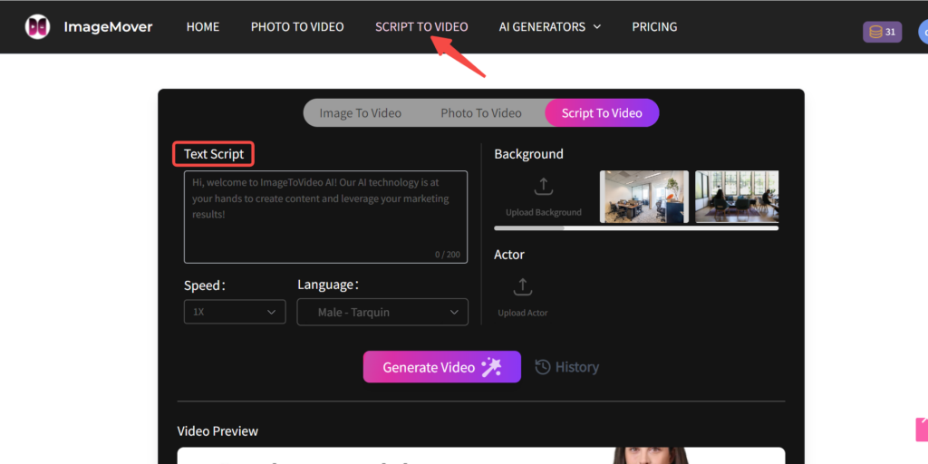928x464 pixels.
Task: Select the lounge windows background thumbnail
Action: [x=737, y=197]
